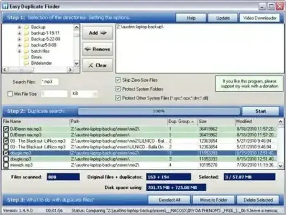
Task: Click folder tree vertical scrollbar down arrow
Action: tap(77, 64)
